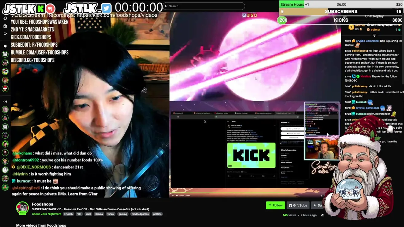Follow the Foodshops channel
The image size is (404, 227).
[276, 205]
